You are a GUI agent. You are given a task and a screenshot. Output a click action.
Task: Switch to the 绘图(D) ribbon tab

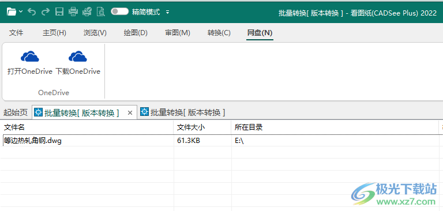pyautogui.click(x=136, y=33)
